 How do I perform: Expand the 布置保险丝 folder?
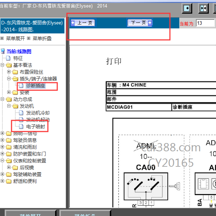point(9,72)
